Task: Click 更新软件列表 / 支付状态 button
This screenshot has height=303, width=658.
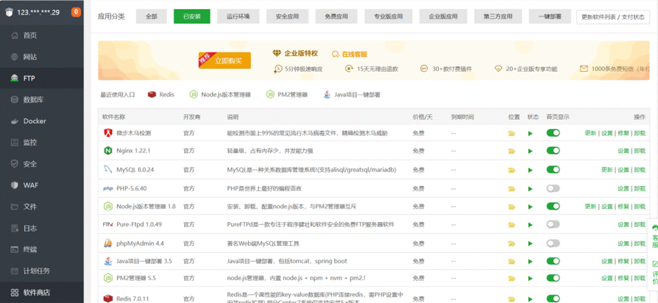Action: click(x=613, y=17)
